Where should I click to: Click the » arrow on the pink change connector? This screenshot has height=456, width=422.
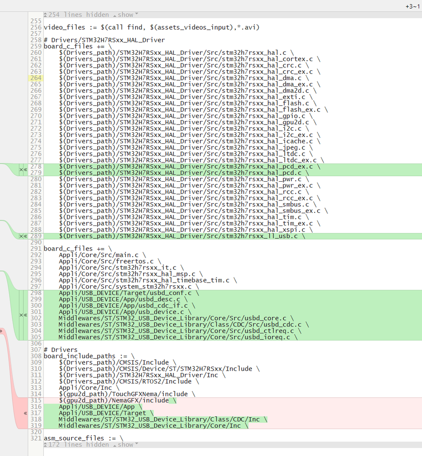(1, 330)
